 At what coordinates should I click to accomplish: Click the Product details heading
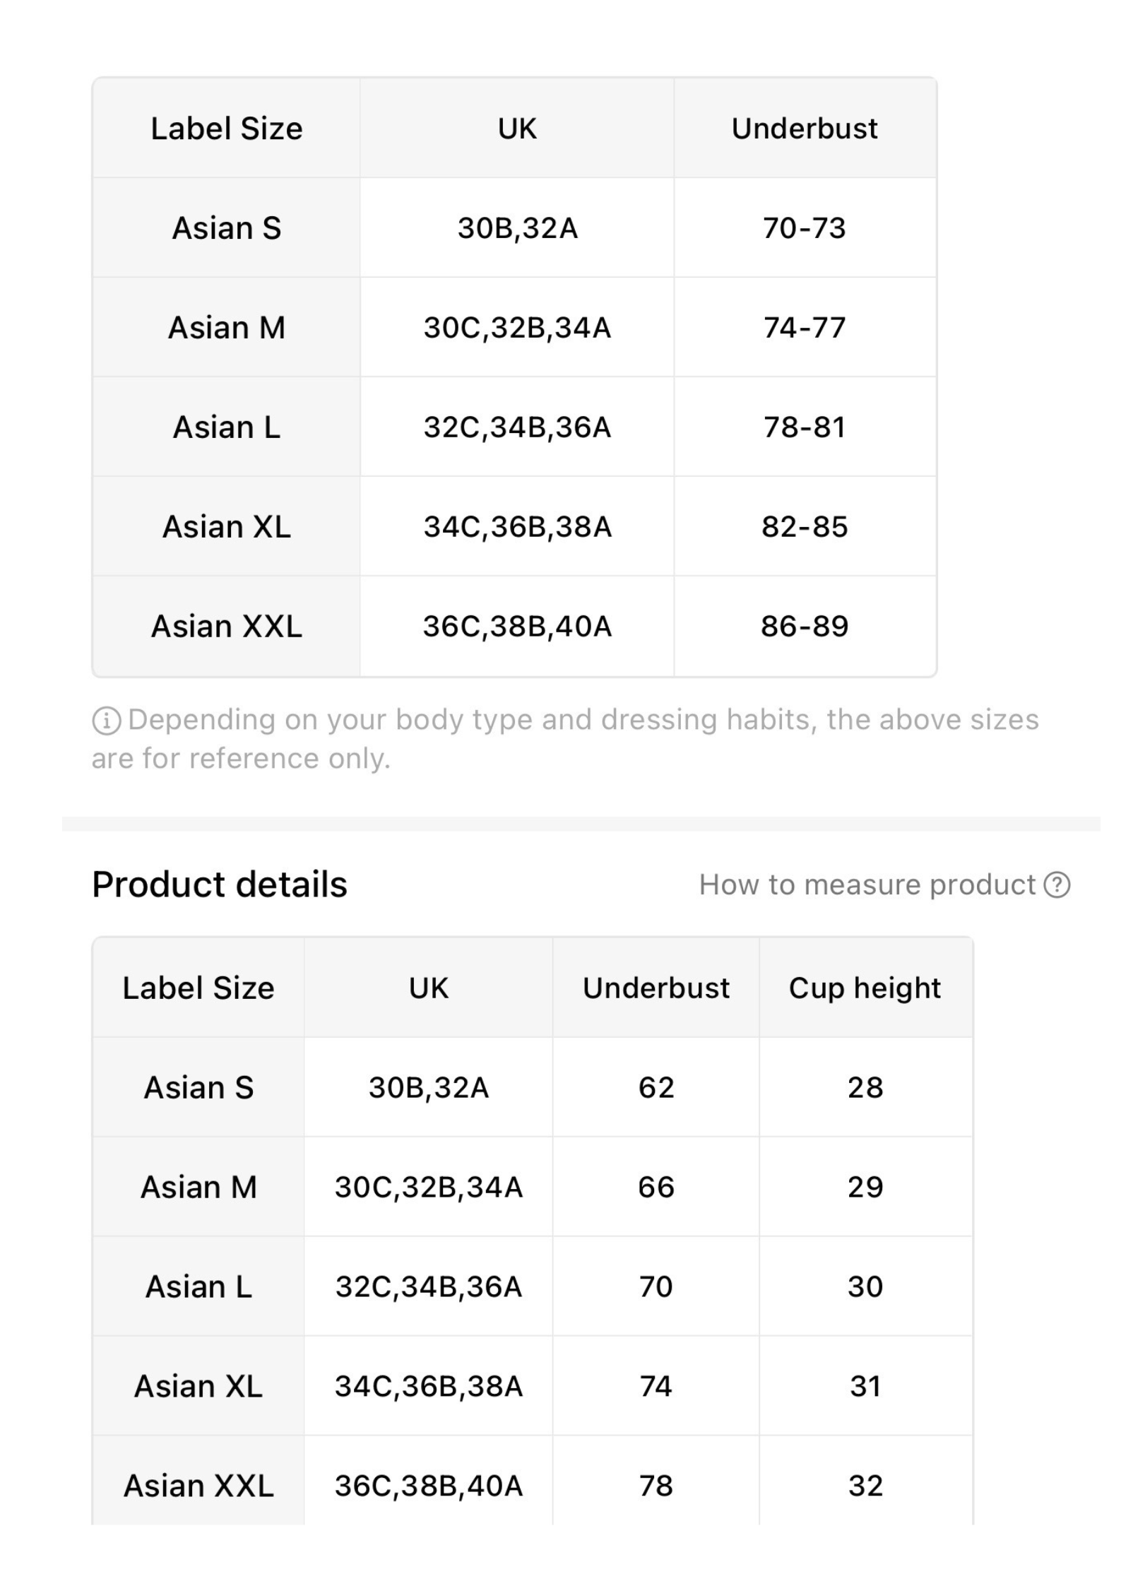click(220, 884)
